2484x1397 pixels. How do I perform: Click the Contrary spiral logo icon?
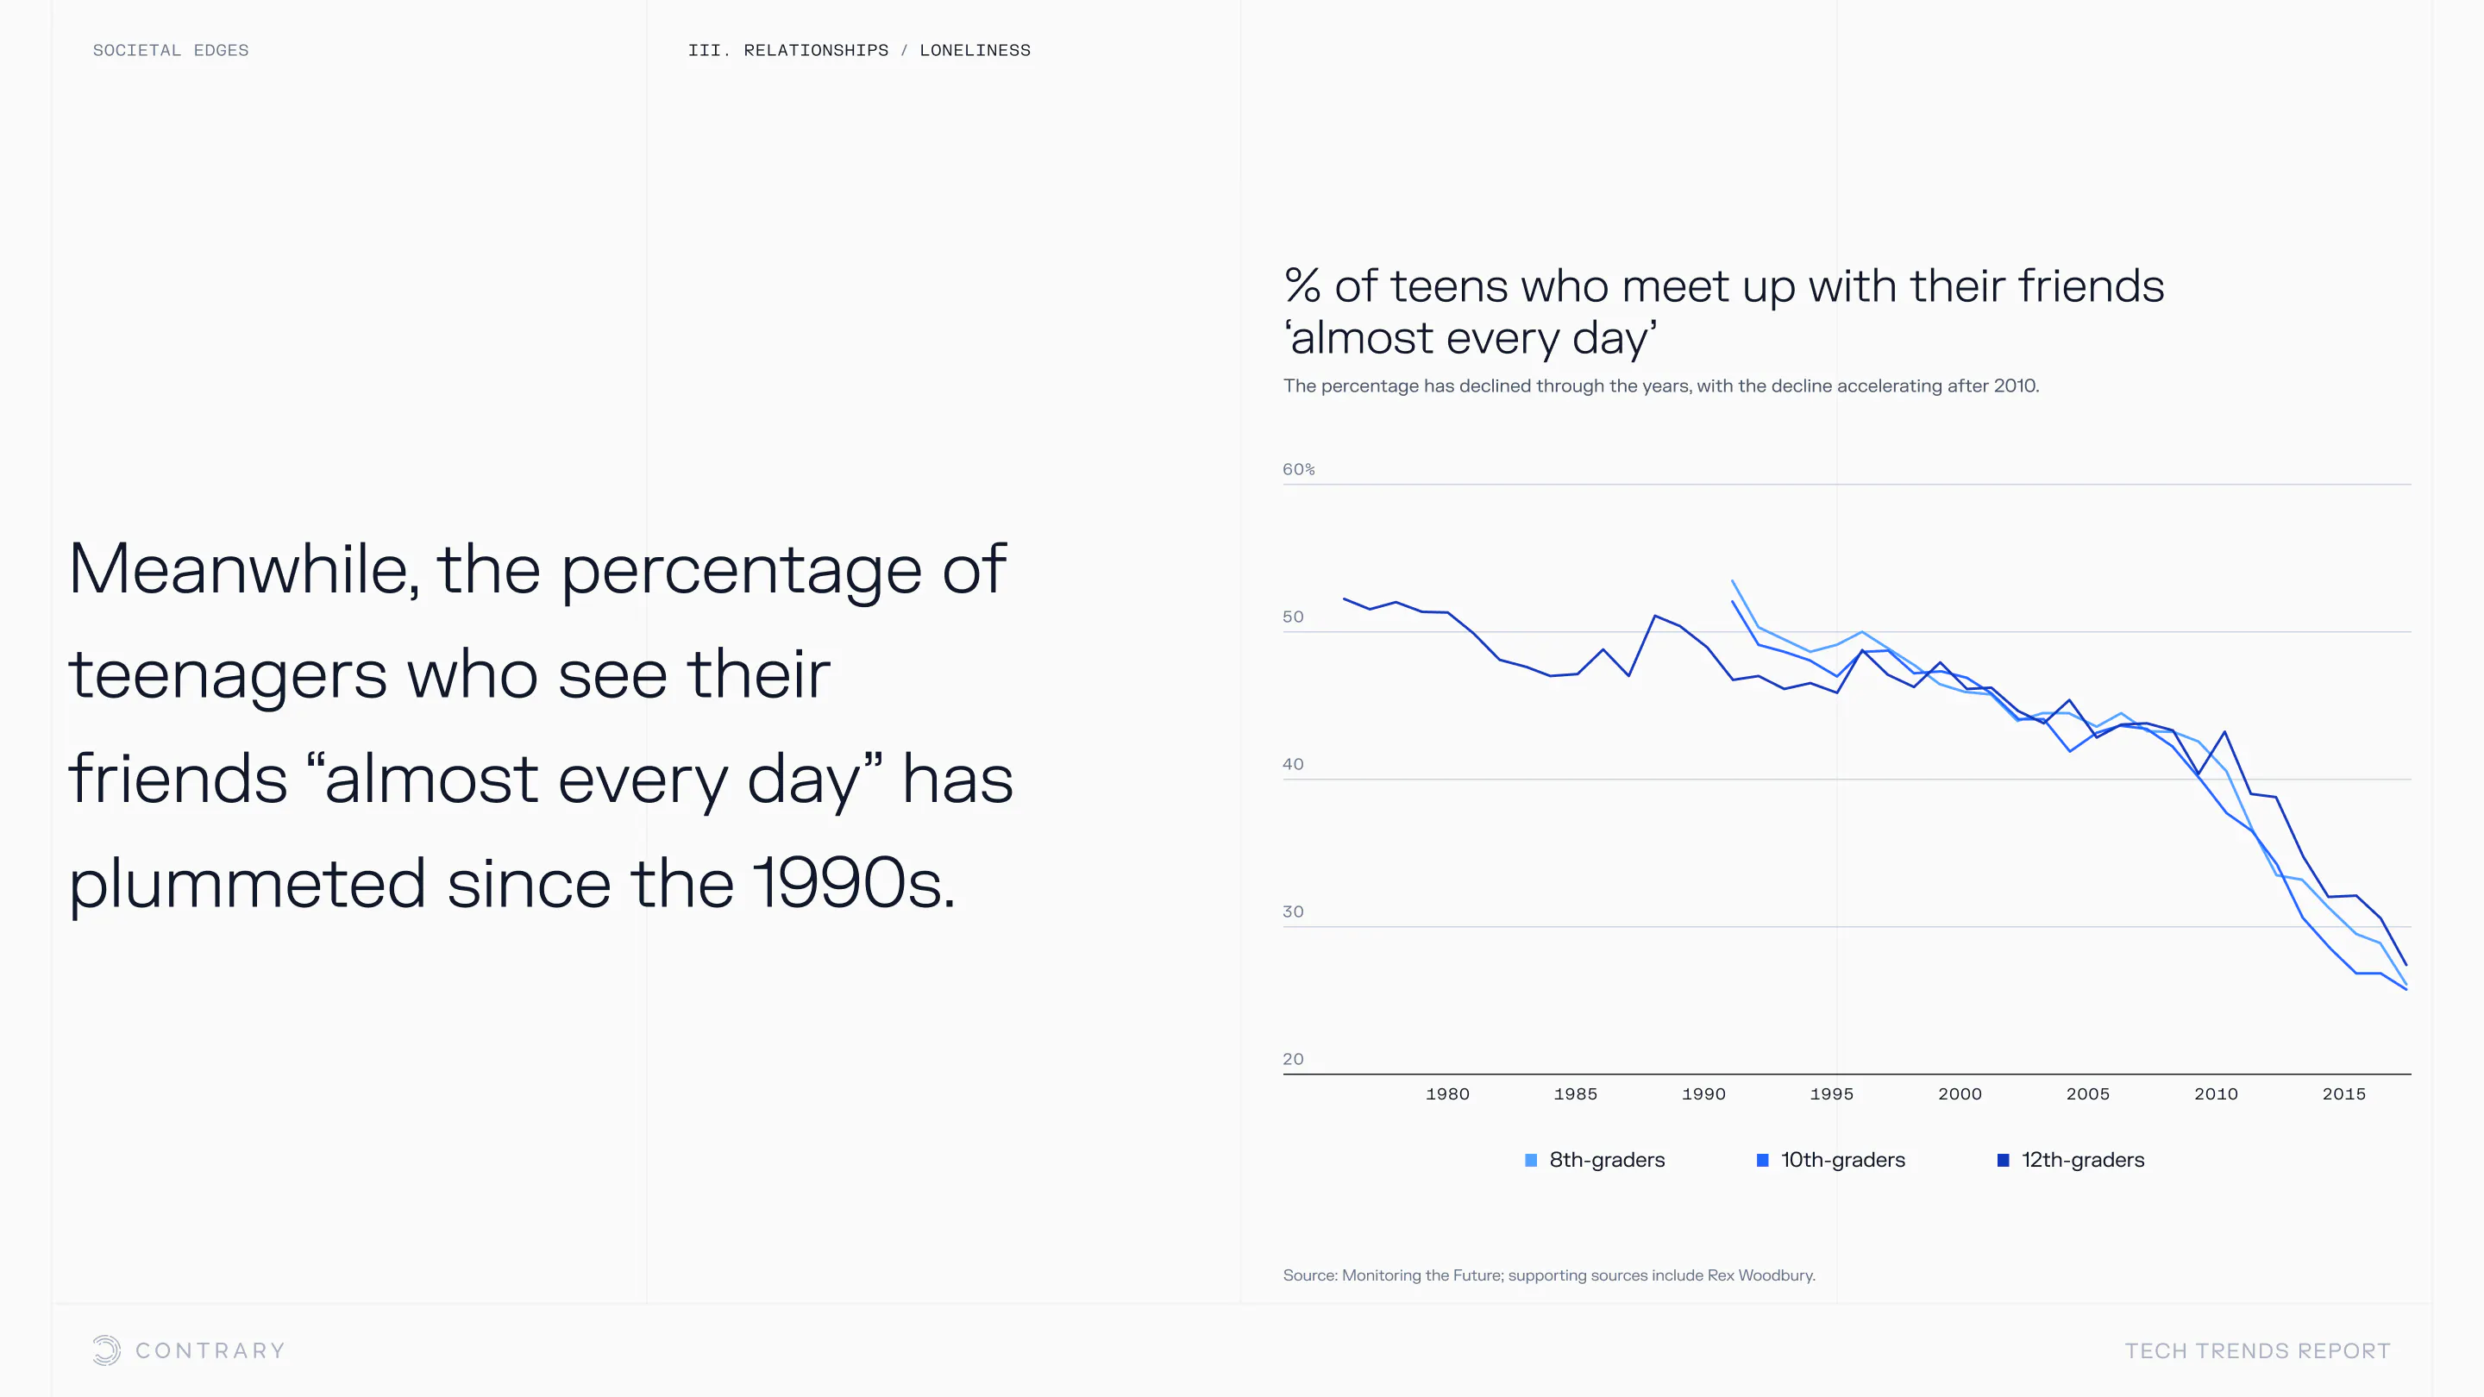106,1350
